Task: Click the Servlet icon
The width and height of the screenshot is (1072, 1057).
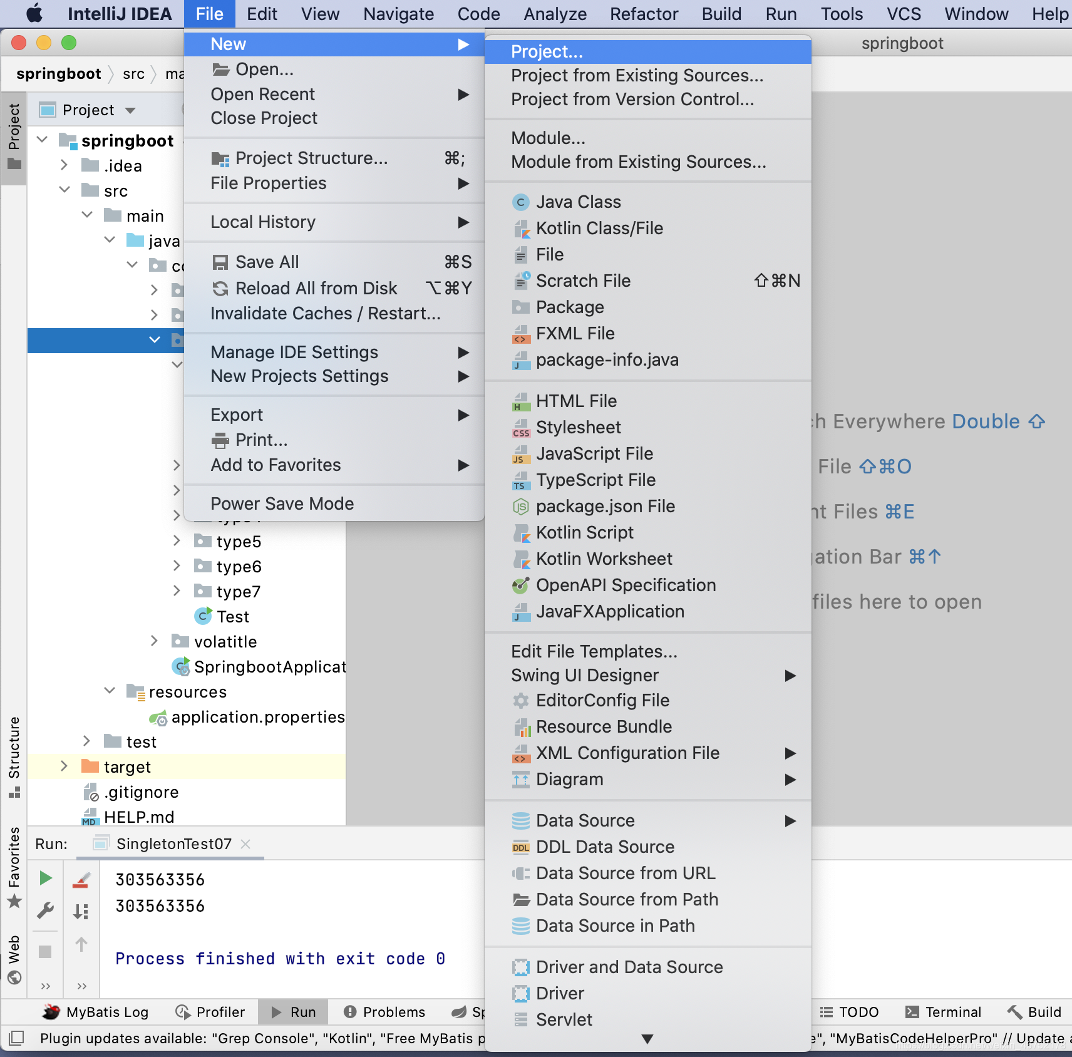Action: 520,1020
